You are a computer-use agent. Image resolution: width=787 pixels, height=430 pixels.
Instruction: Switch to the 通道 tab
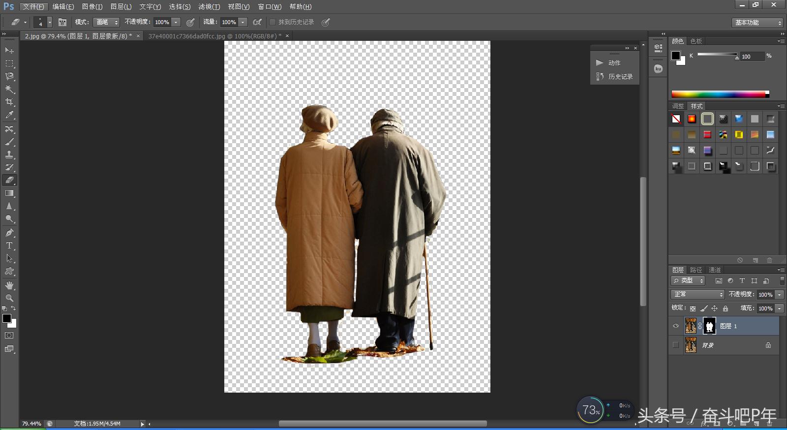(x=715, y=270)
